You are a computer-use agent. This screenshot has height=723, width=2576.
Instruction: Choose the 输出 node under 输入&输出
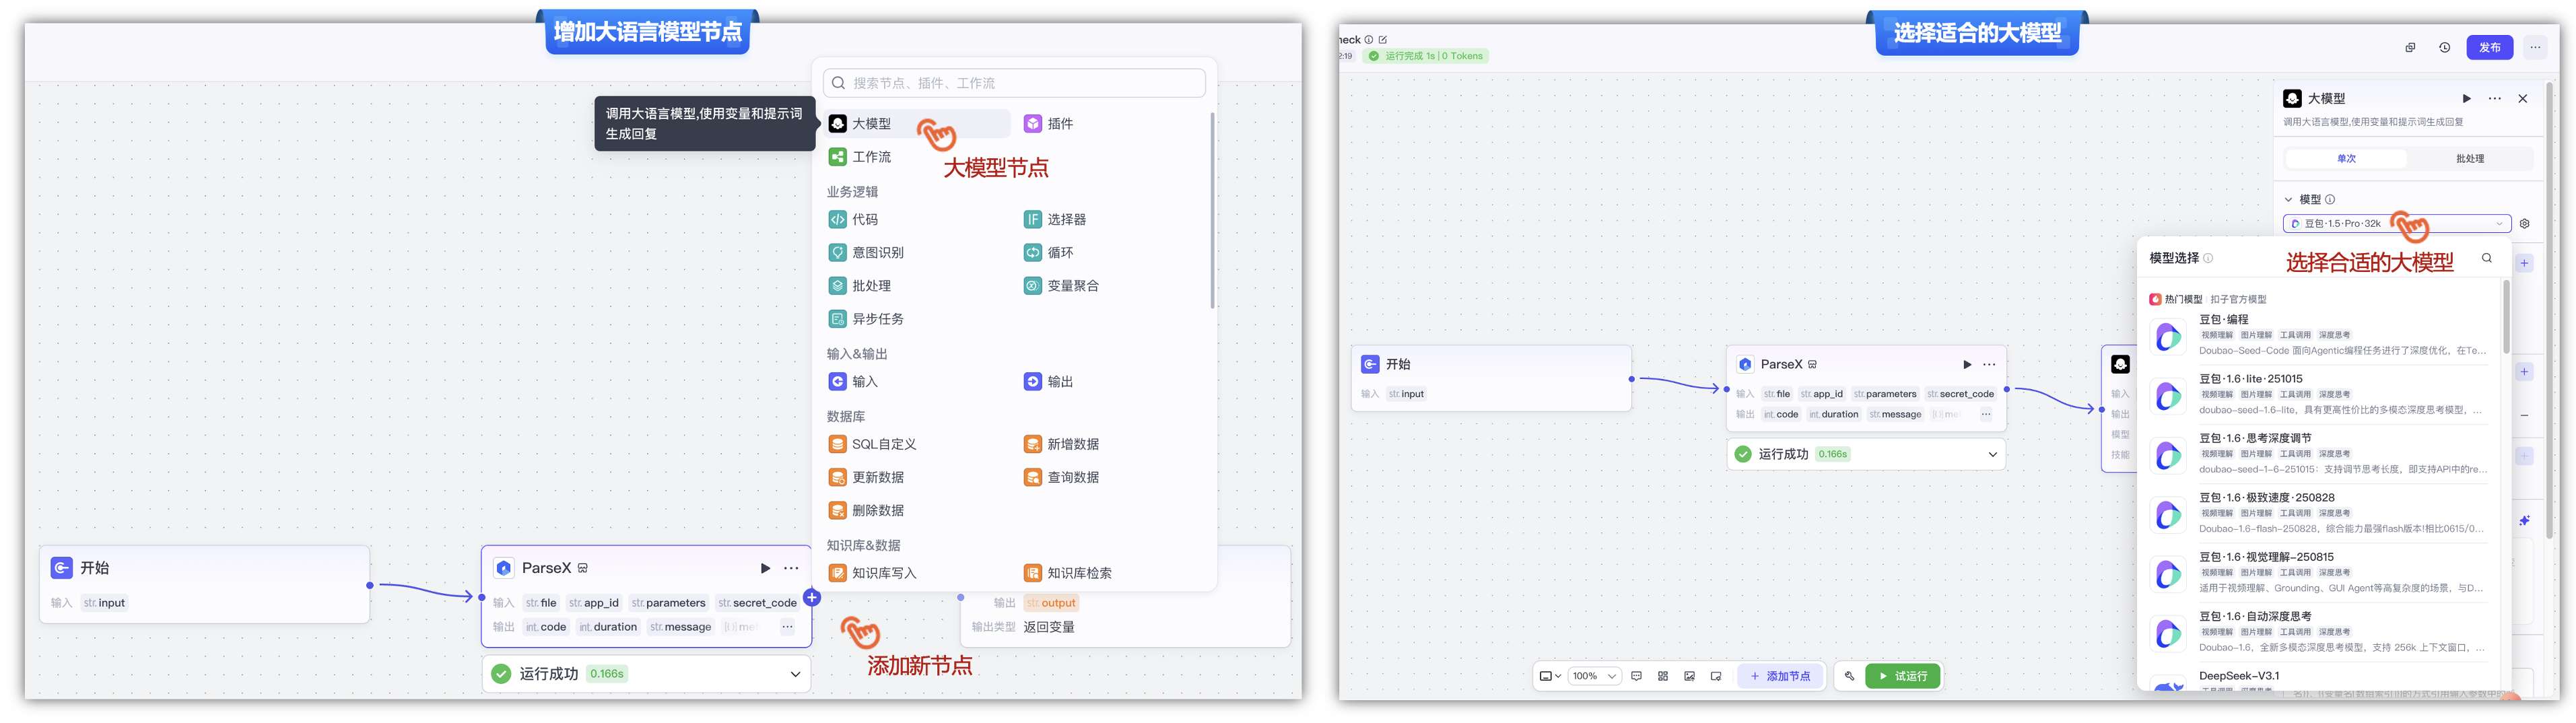coord(1048,382)
